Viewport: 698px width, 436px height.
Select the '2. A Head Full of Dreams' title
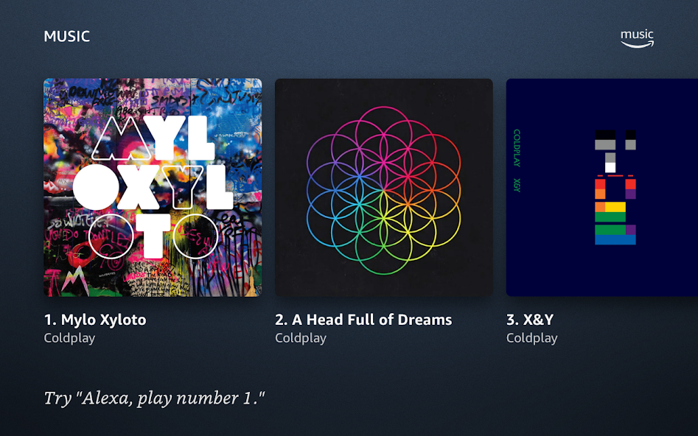(x=363, y=320)
